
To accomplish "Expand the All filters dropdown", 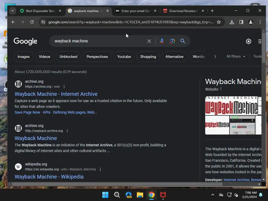I will [236, 57].
